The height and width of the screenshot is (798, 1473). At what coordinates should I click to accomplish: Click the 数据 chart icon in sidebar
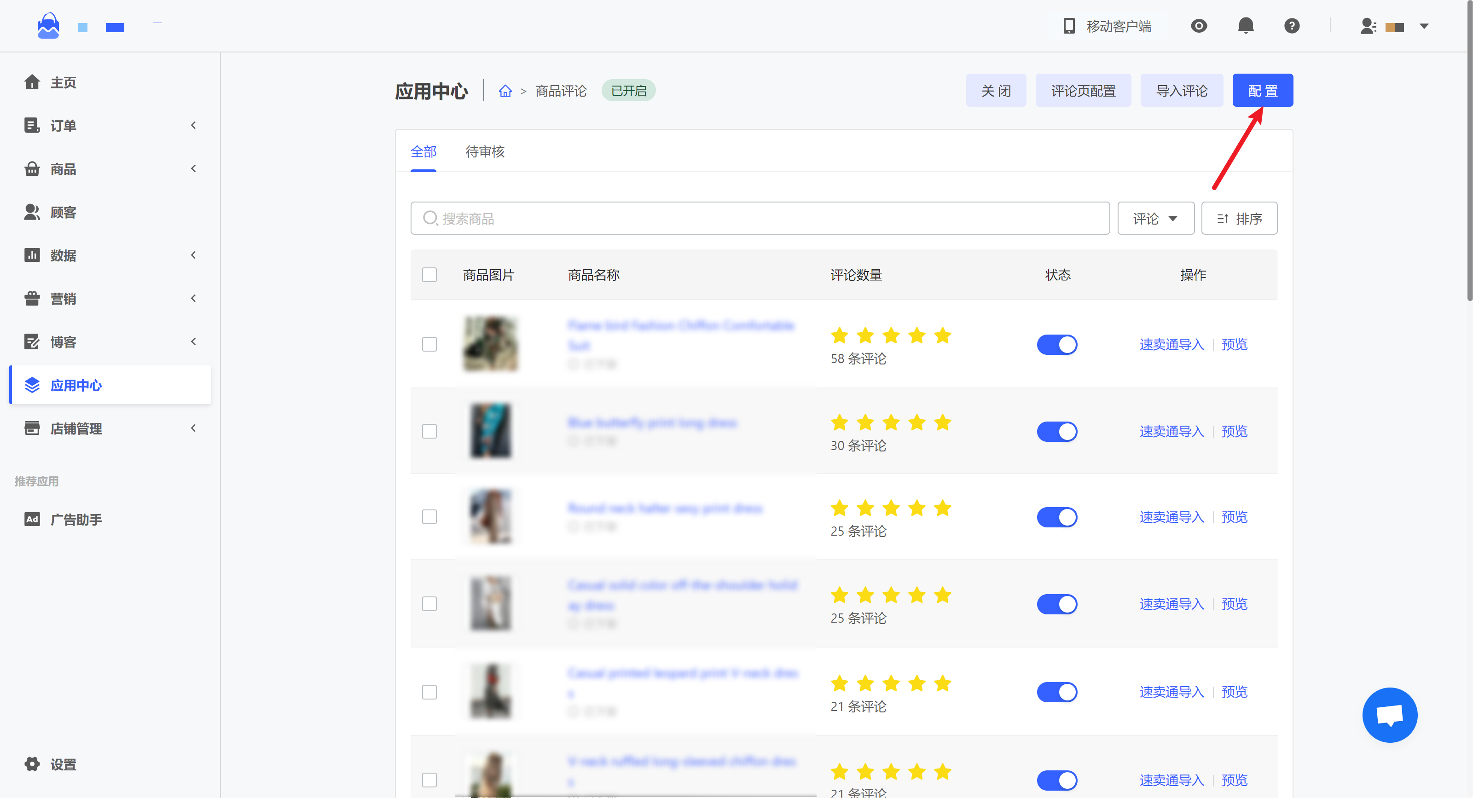point(32,255)
